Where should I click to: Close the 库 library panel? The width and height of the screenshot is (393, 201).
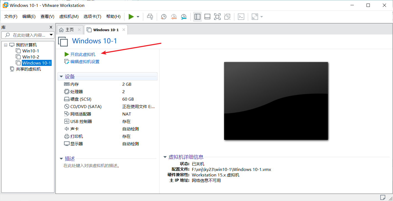click(51, 27)
